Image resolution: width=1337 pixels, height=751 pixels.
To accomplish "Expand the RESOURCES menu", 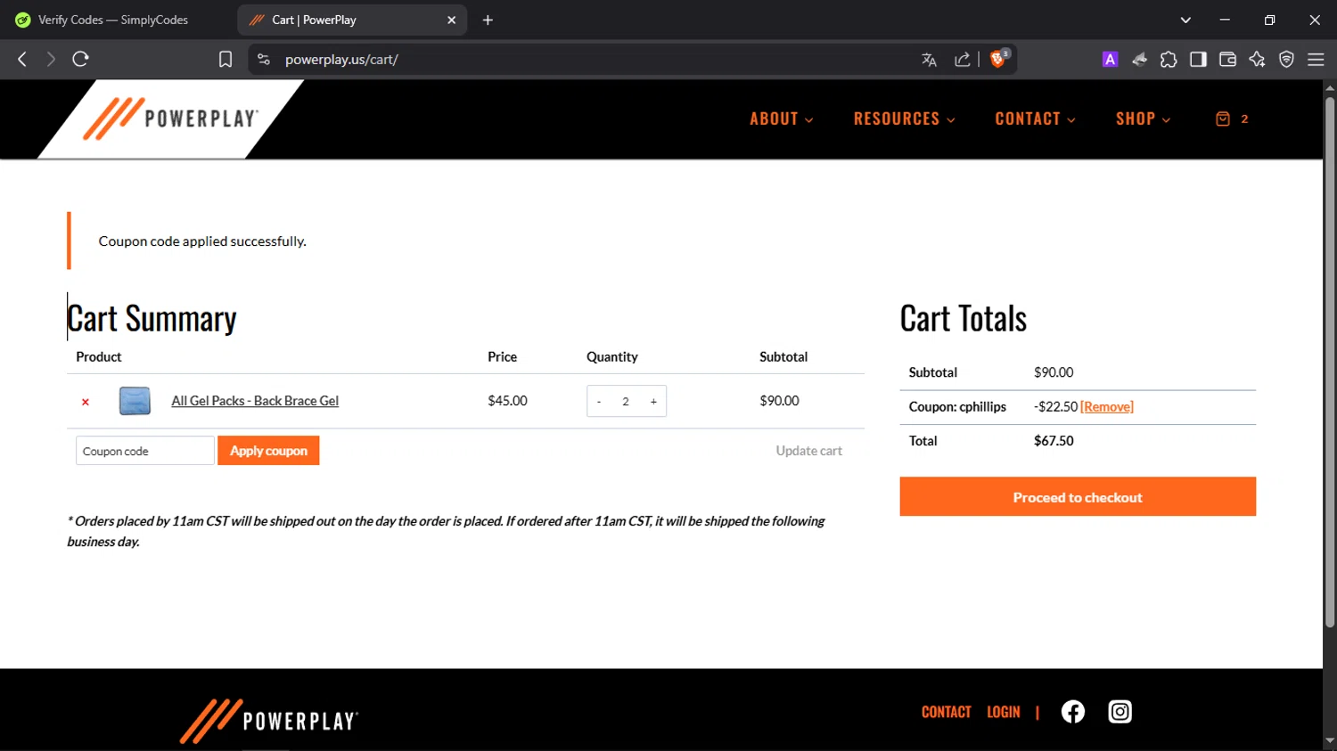I will coord(904,118).
